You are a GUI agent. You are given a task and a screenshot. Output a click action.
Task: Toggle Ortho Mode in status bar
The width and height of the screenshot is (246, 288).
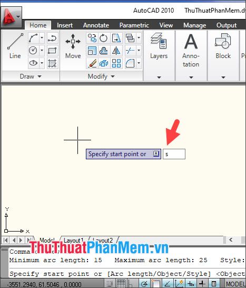[x=132, y=284]
